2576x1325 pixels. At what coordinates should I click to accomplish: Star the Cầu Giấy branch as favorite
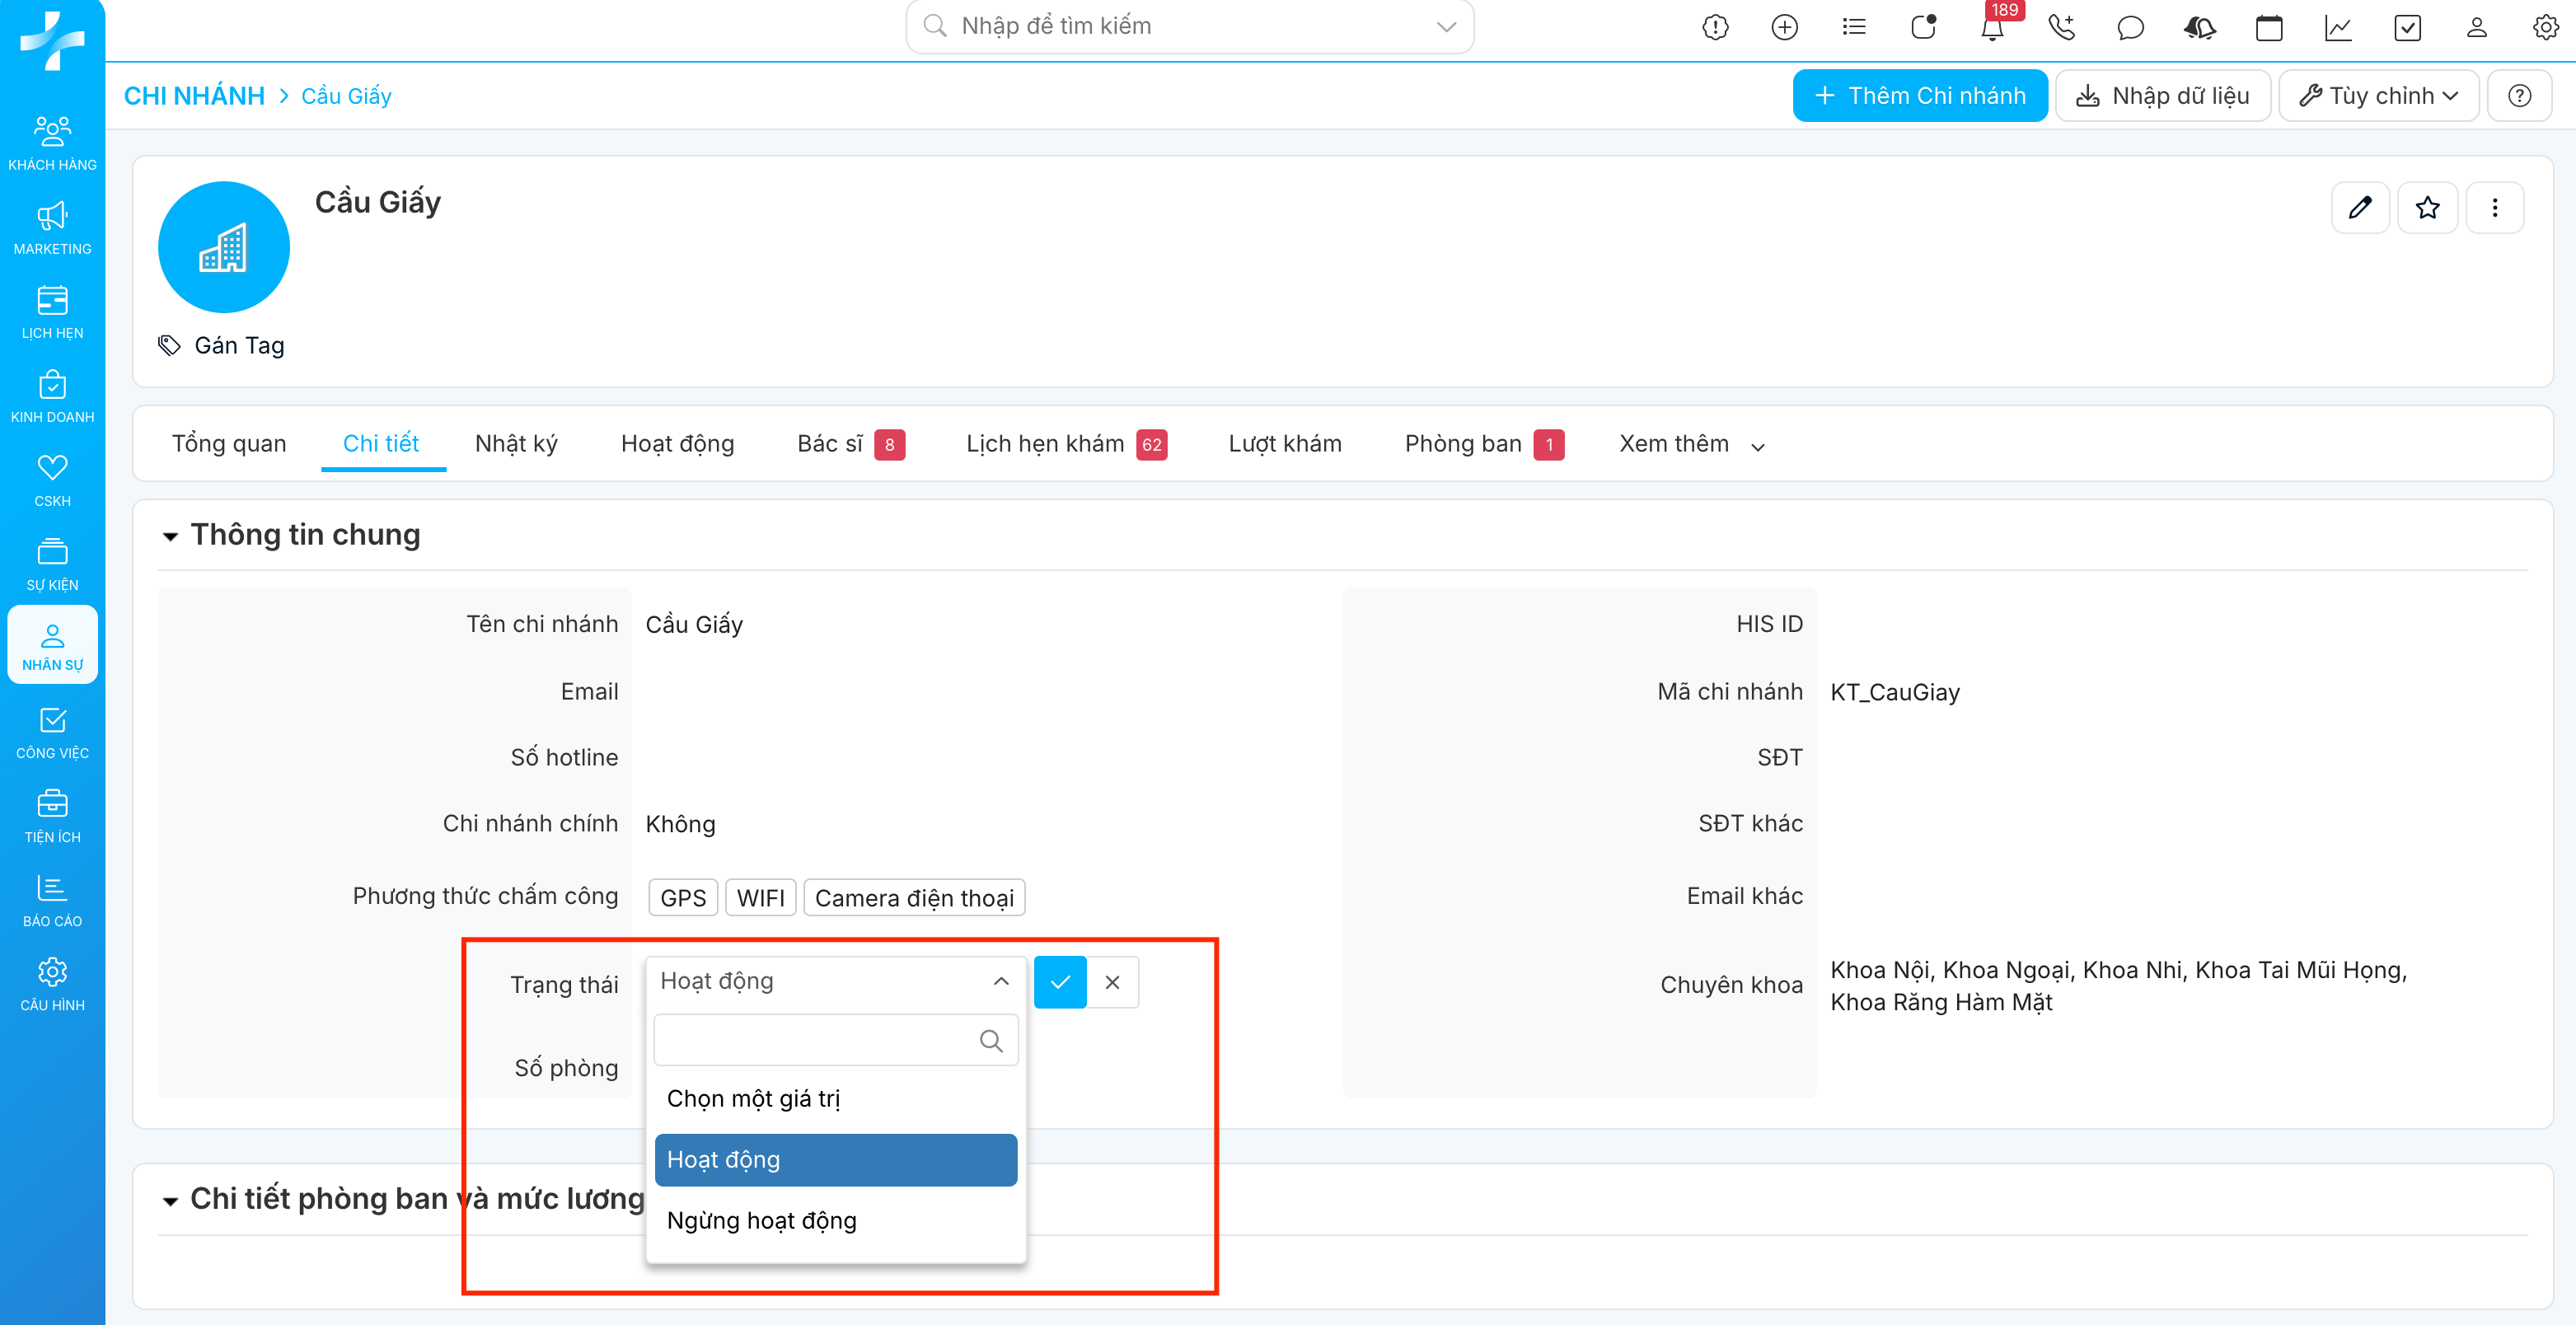pos(2427,207)
